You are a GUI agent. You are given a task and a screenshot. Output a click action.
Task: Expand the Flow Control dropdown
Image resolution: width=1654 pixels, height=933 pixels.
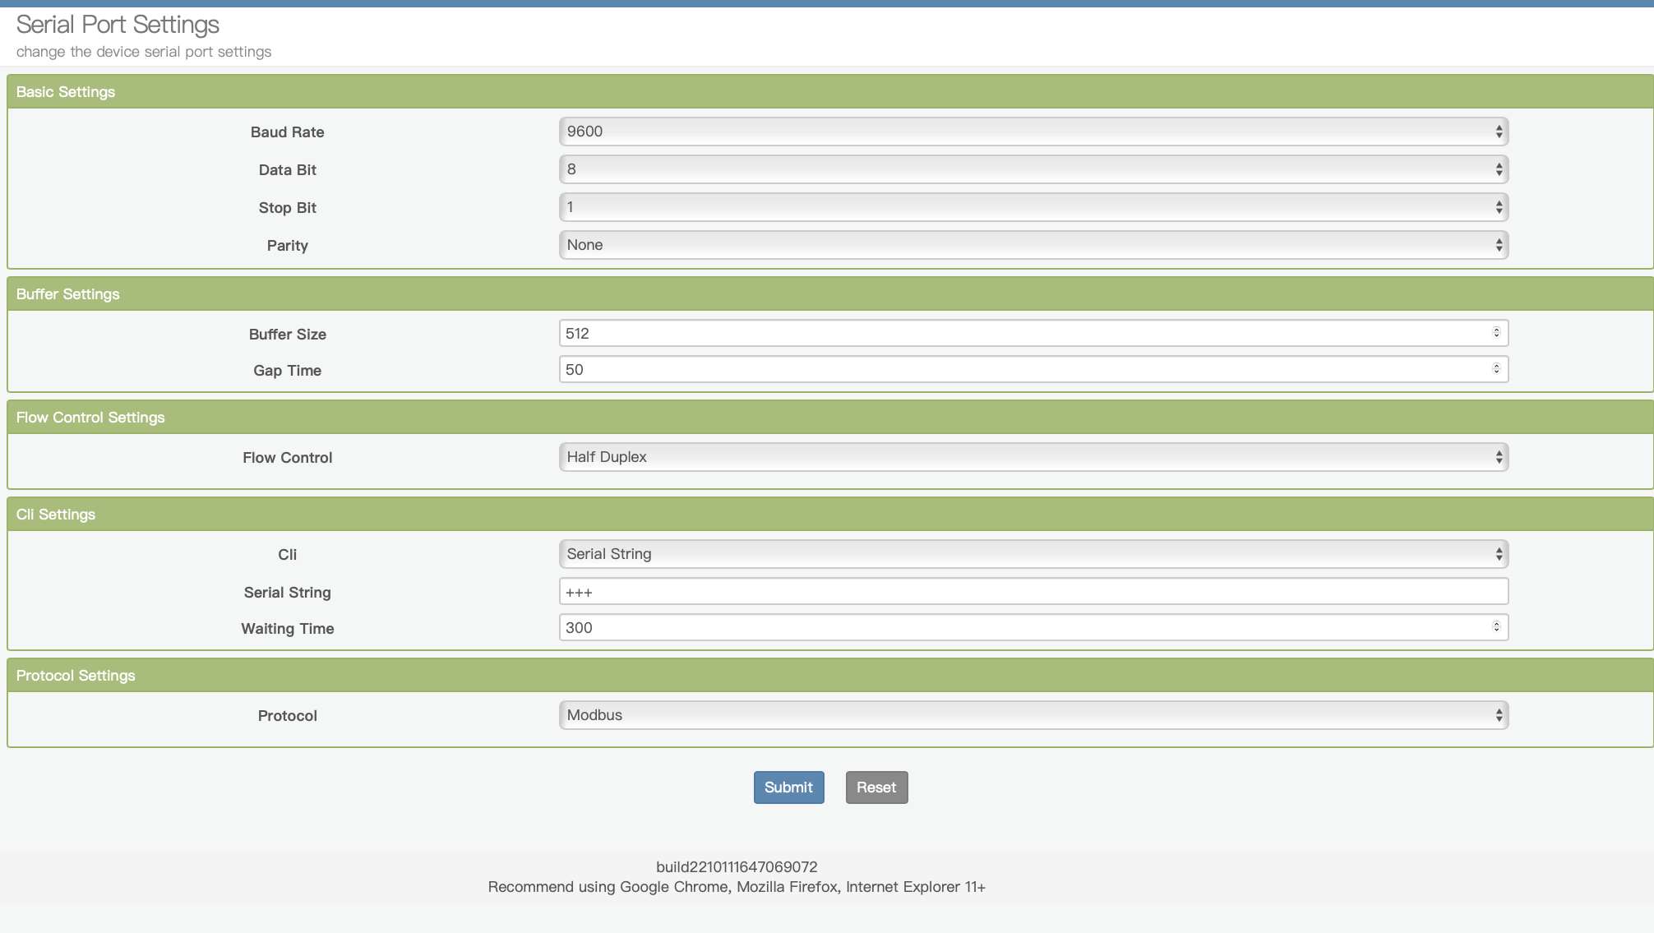tap(1033, 457)
